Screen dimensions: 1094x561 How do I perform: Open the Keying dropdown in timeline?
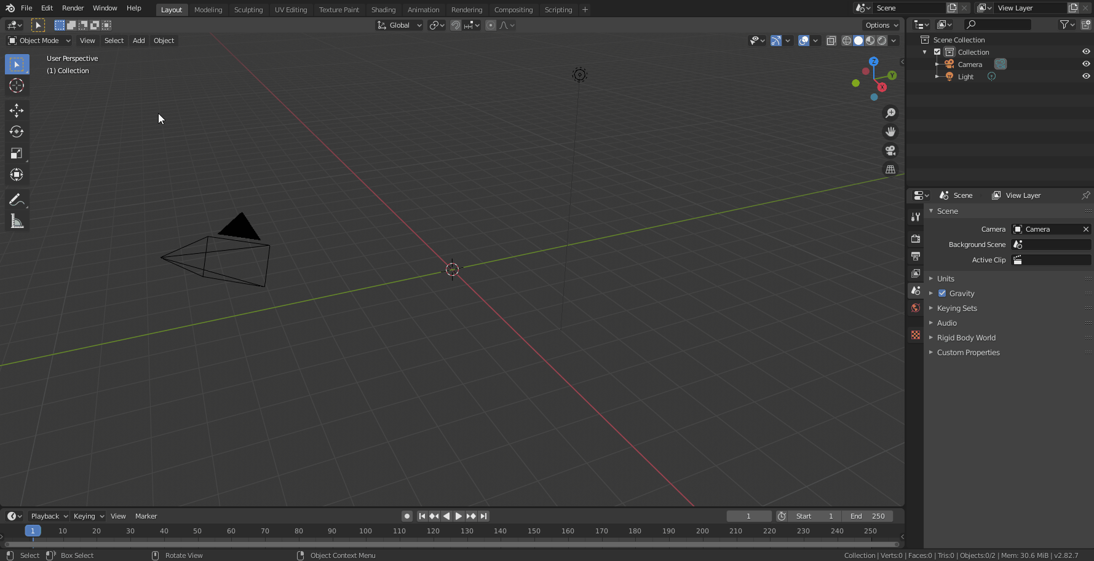(89, 516)
